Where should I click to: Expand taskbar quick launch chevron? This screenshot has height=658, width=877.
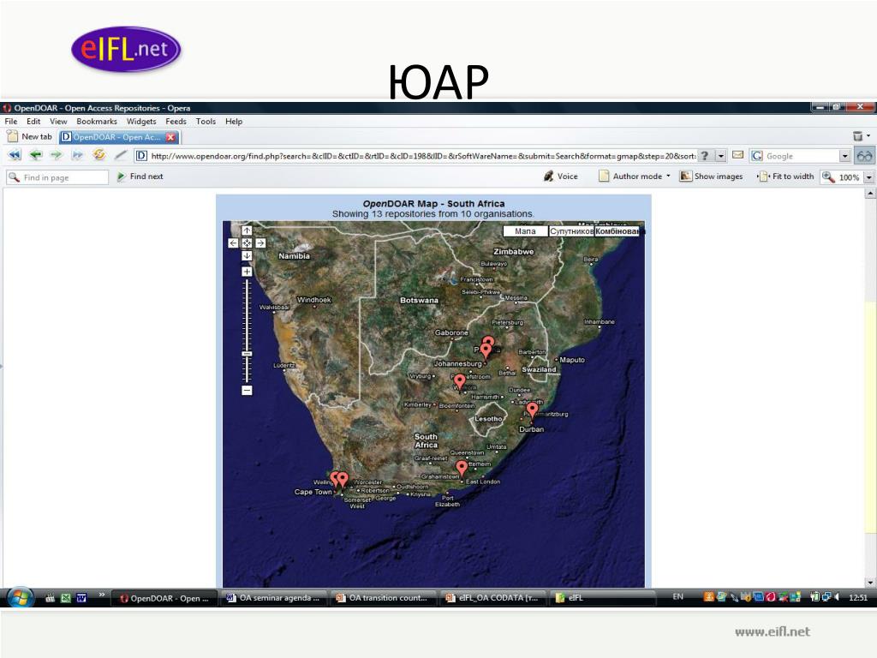coord(101,595)
